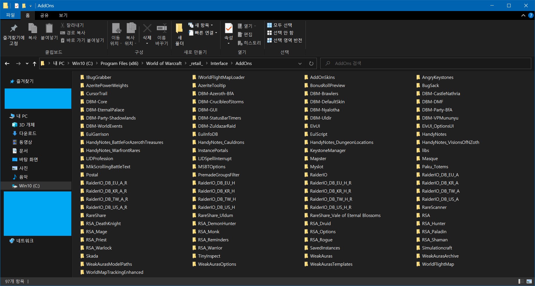Click the AddOns search (검색) field
Screen dimensions: 535x286
426,63
